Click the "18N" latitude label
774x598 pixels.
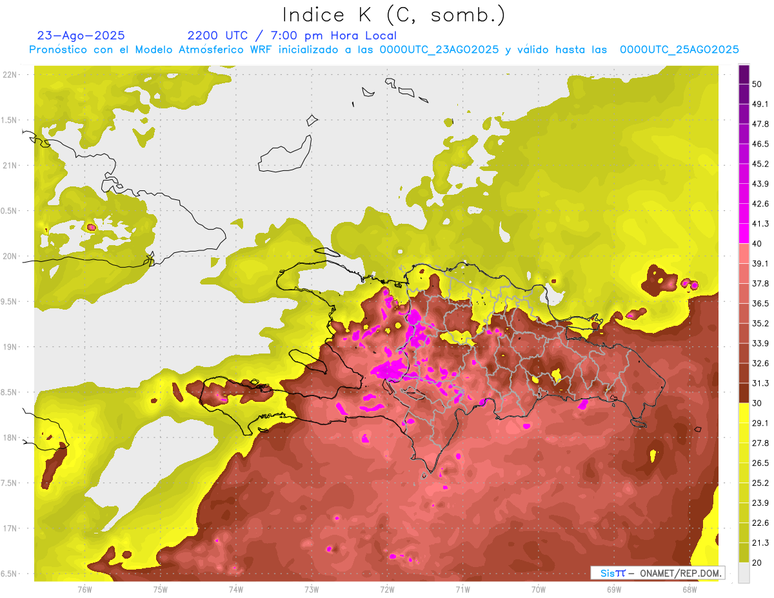tap(9, 437)
